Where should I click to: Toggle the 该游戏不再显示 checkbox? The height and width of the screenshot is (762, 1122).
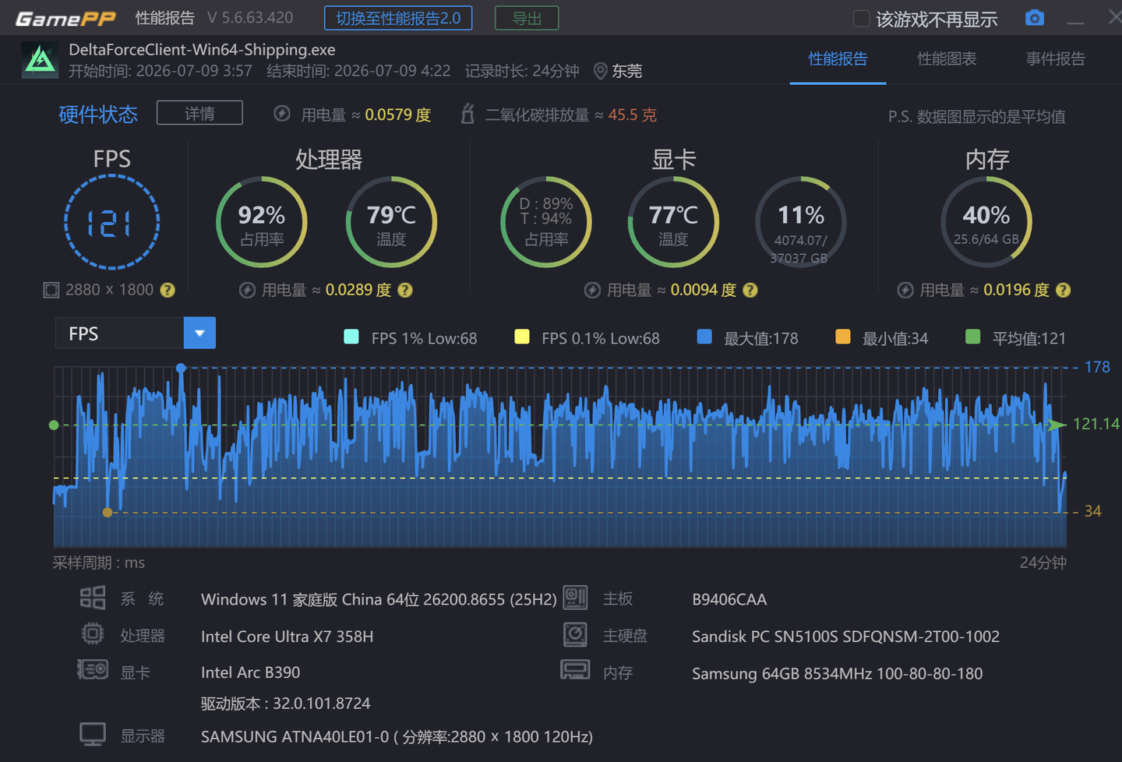coord(861,19)
